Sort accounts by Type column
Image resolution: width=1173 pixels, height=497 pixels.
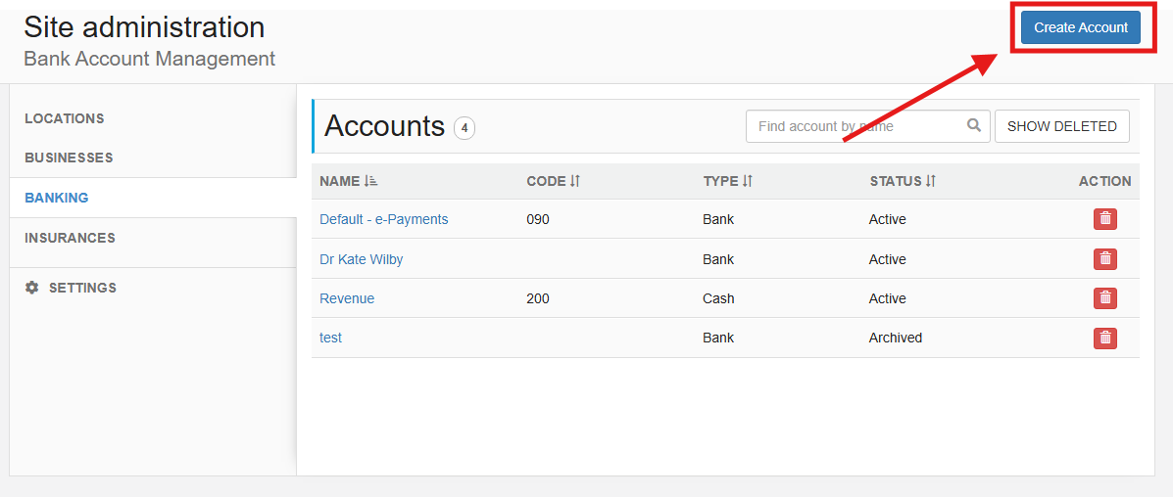728,181
